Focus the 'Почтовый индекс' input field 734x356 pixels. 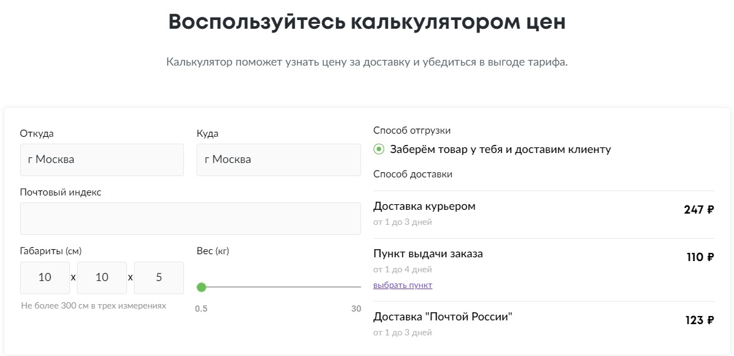tap(190, 219)
